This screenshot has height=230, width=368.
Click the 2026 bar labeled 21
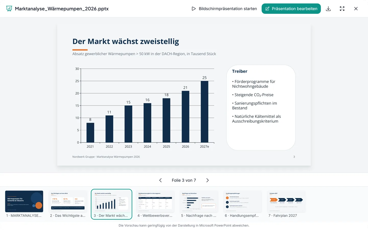[x=186, y=117]
